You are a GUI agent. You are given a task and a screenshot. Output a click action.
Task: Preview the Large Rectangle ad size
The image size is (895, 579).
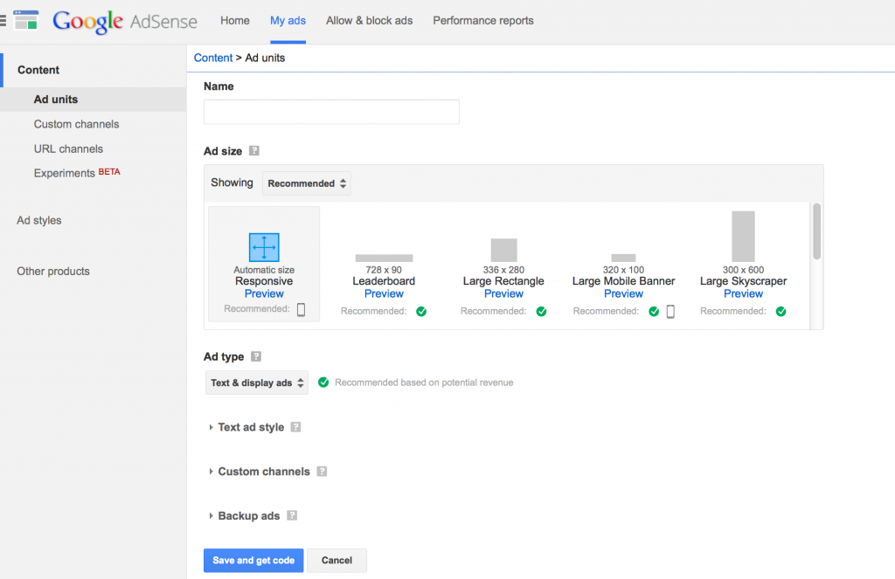[x=504, y=293]
